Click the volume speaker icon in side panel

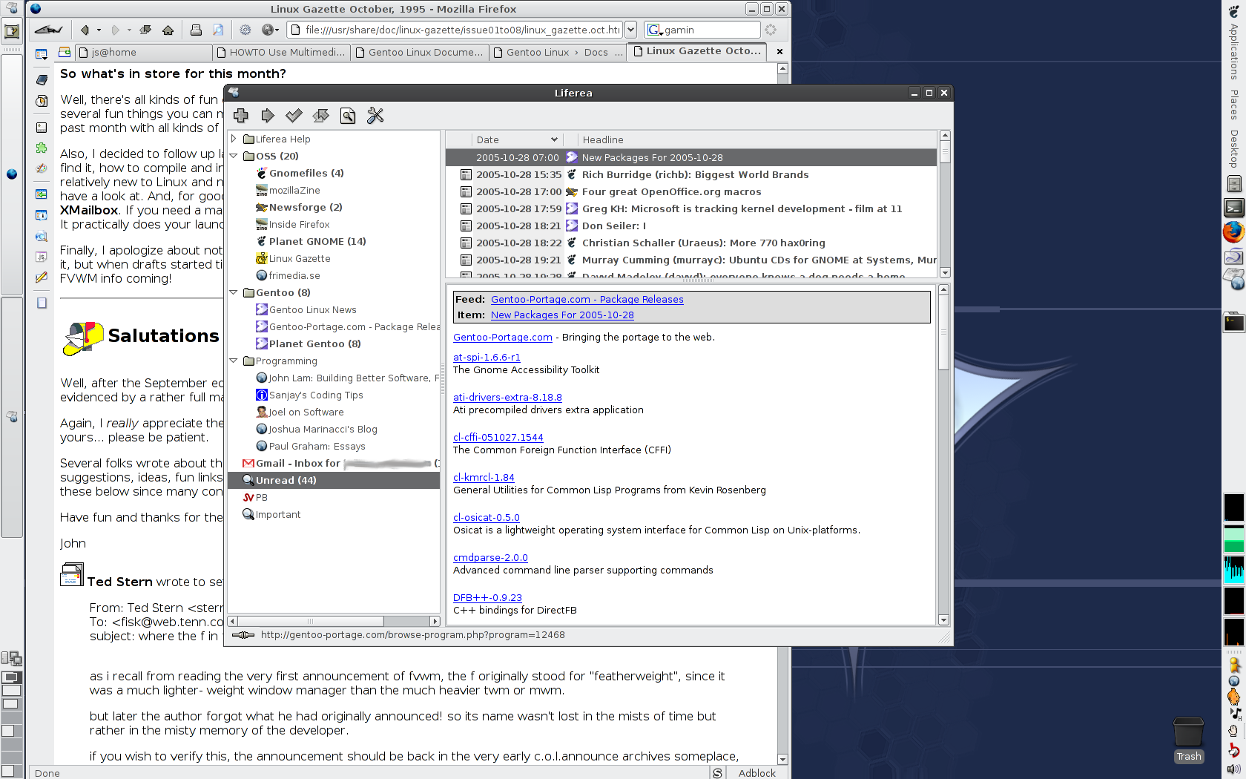click(1234, 769)
